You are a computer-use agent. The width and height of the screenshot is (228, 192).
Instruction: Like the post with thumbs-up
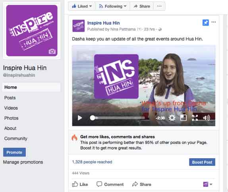click(x=80, y=184)
